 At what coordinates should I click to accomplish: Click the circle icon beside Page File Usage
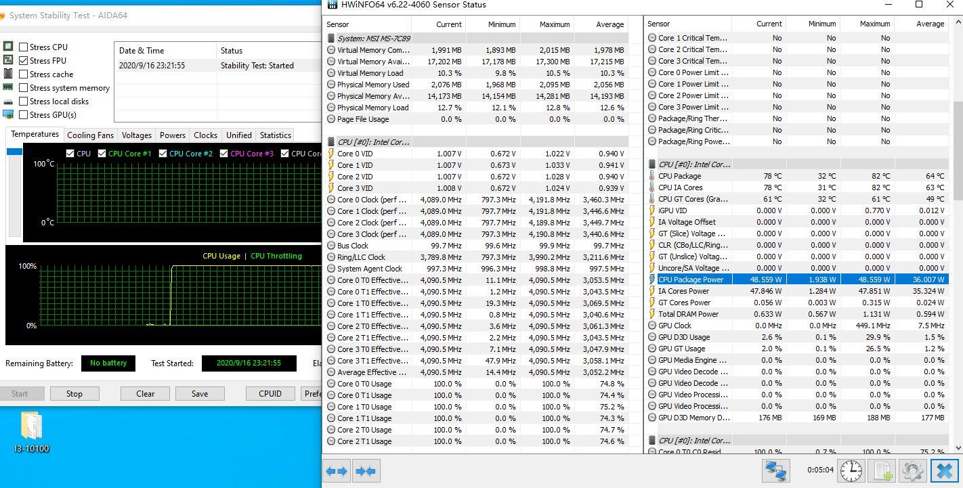(330, 119)
